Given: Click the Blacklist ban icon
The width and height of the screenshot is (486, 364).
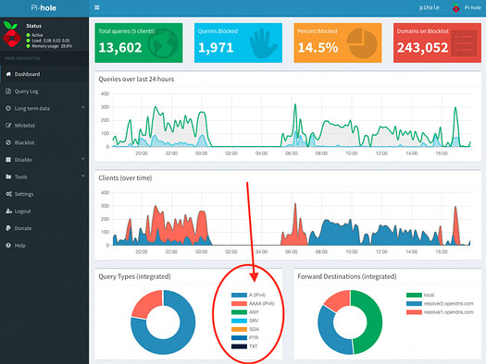Looking at the screenshot, I should 8,142.
